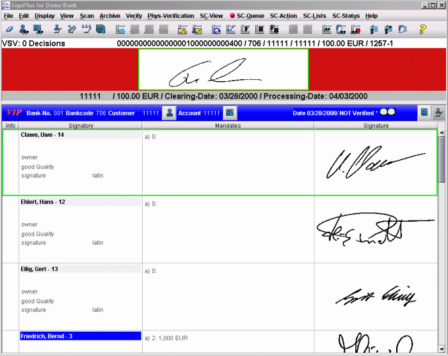The image size is (448, 356).
Task: Click the toolbar icon with letters FB
Action: [x=274, y=29]
